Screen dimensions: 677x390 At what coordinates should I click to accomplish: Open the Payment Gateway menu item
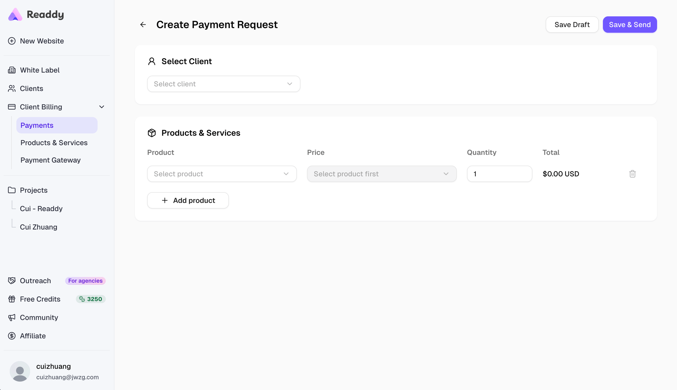(x=51, y=160)
